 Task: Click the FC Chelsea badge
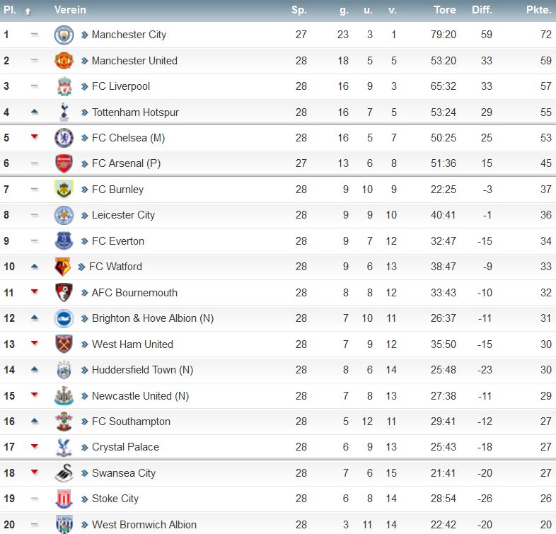point(64,138)
